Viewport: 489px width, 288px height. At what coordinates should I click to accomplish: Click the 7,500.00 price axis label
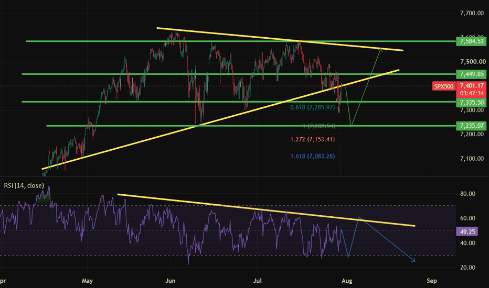[x=472, y=62]
